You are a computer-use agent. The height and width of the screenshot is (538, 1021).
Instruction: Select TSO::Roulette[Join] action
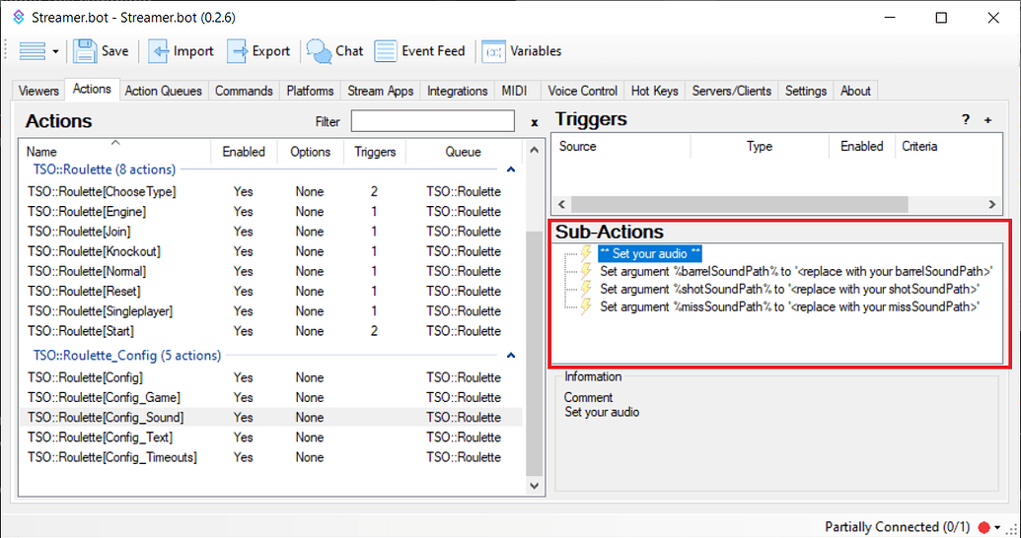[x=271, y=232]
